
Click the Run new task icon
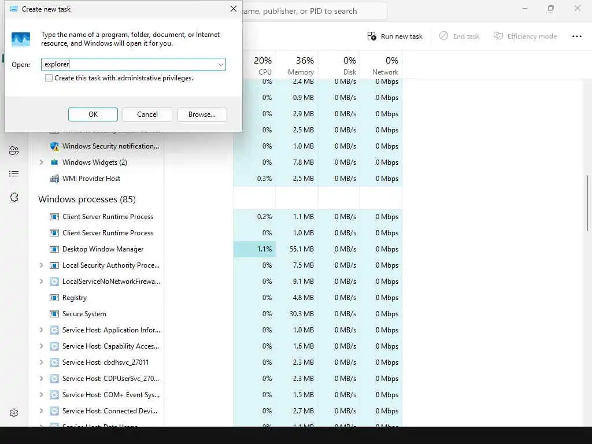[372, 36]
